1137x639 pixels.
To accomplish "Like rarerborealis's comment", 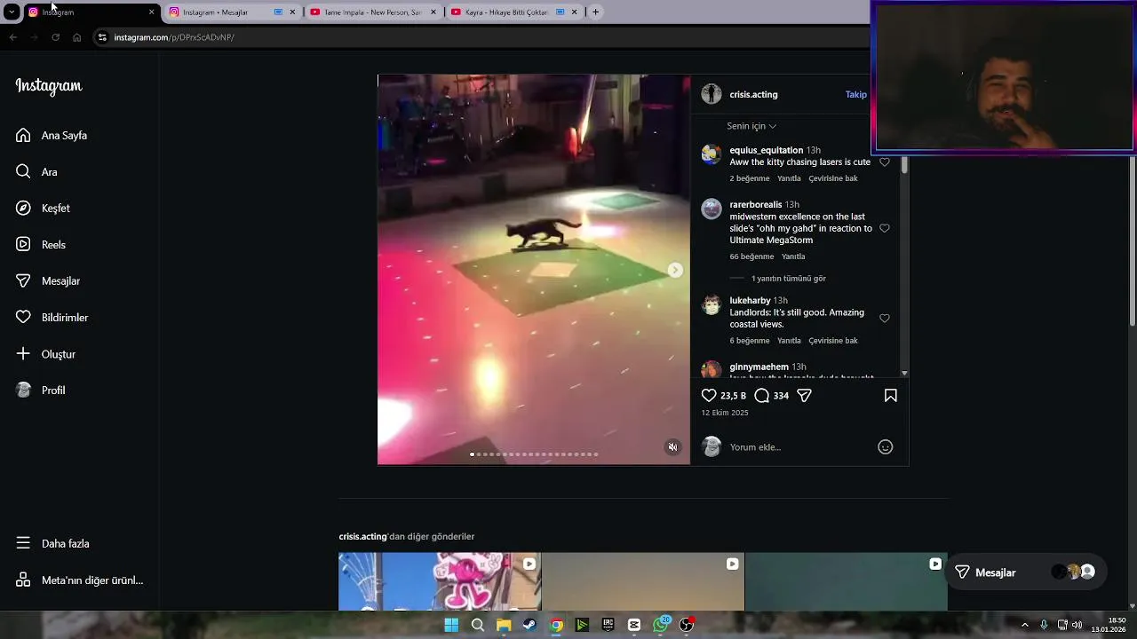I will tap(885, 228).
